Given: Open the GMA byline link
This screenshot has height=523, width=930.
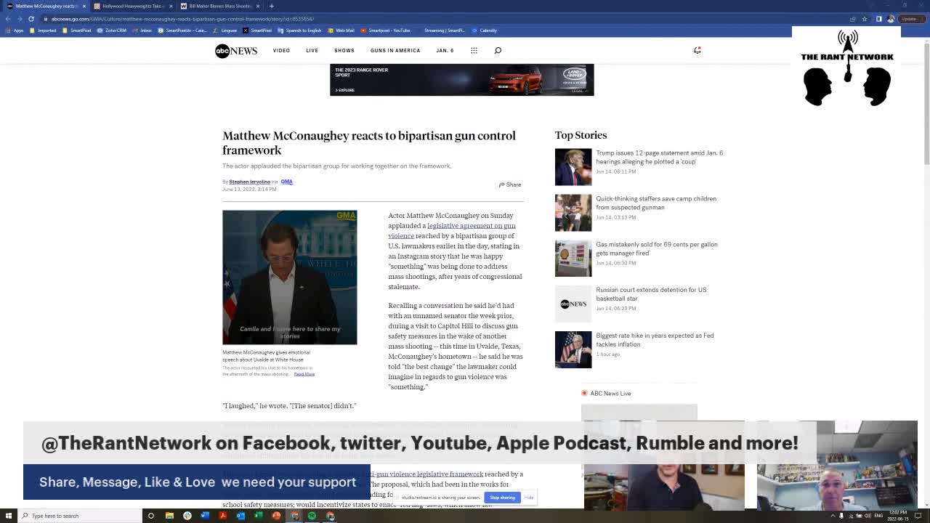Looking at the screenshot, I should tap(286, 182).
